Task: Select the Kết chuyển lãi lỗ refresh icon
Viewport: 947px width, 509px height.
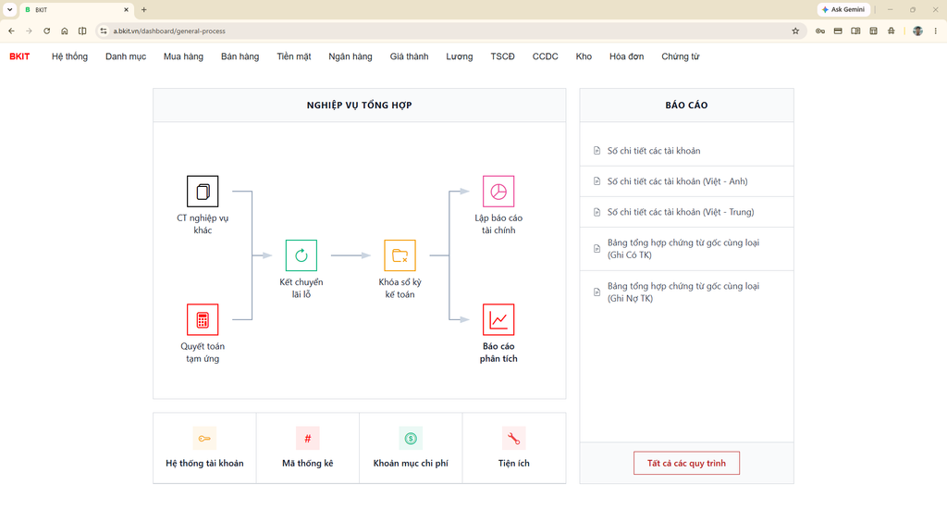Action: 301,255
